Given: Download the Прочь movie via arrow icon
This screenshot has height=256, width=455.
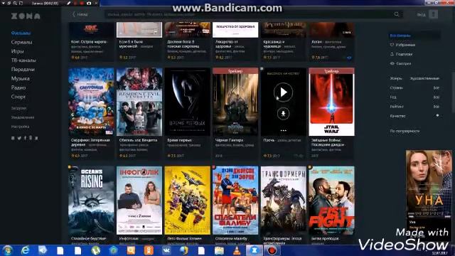Looking at the screenshot, I should point(283,113).
